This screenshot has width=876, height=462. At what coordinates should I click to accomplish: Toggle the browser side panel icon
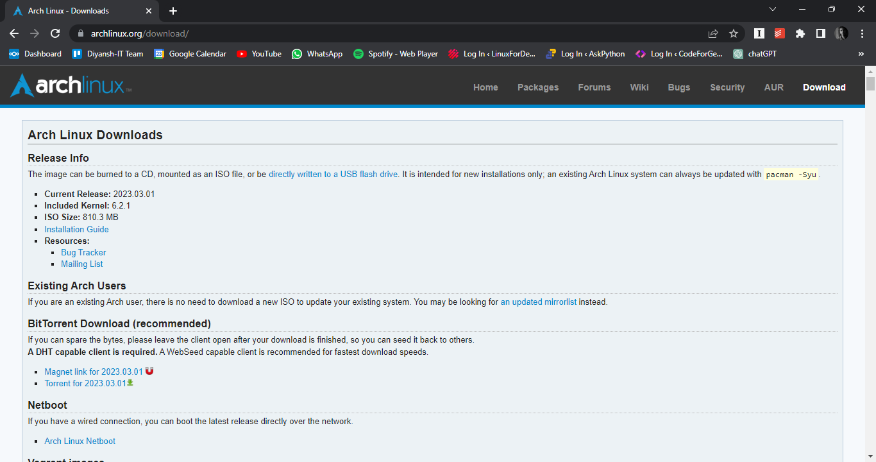click(820, 33)
